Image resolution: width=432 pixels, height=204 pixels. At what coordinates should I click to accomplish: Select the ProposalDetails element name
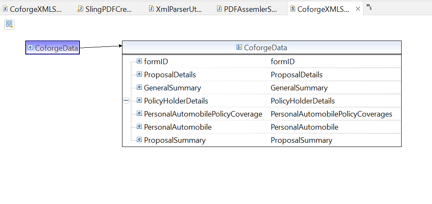pyautogui.click(x=170, y=75)
